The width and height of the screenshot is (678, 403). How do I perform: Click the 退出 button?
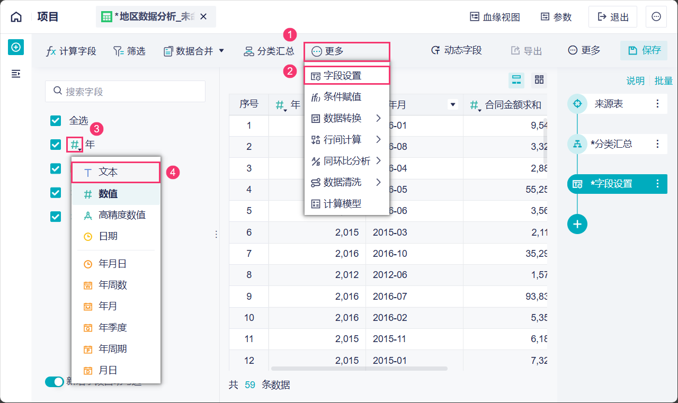[x=613, y=17]
